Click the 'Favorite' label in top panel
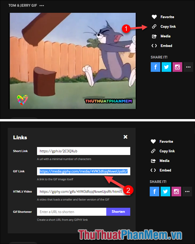Image resolution: width=195 pixels, height=244 pixels. pos(167,17)
